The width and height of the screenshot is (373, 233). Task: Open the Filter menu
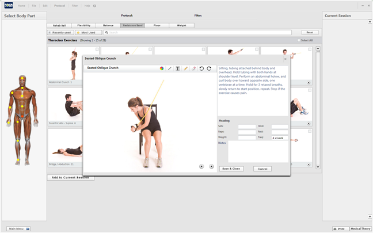[x=75, y=6]
